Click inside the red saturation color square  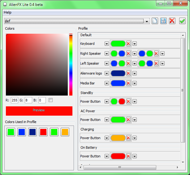tap(37, 65)
